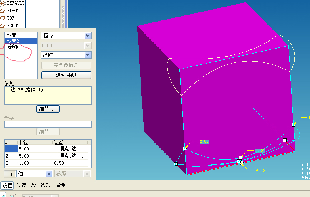Select the DEFAULT coordinate system icon in the tree
Screen dimensions: 310x197
pyautogui.click(x=3, y=3)
